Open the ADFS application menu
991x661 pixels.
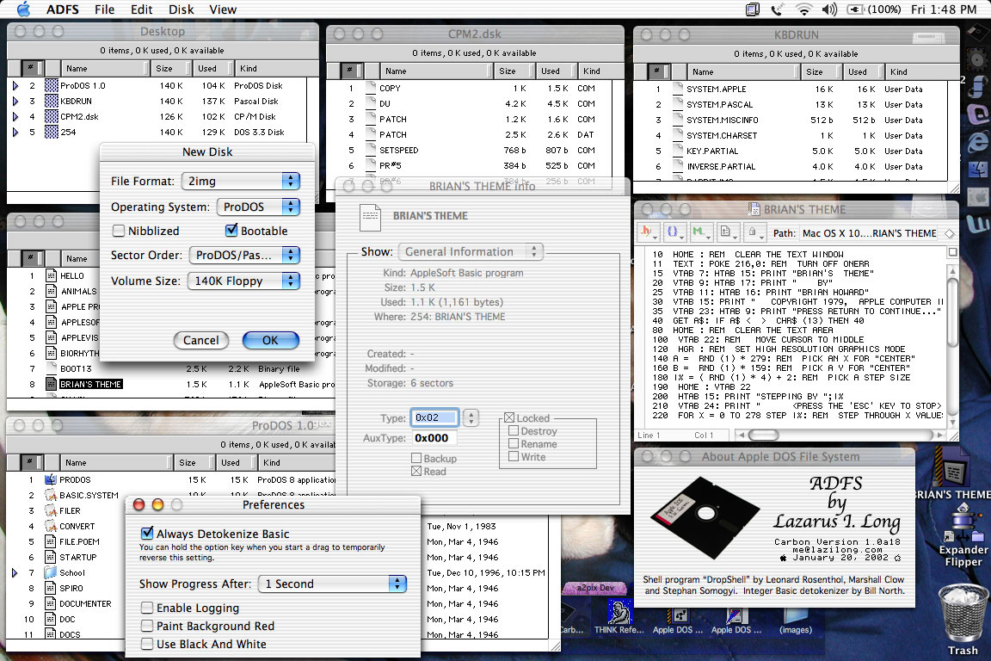63,9
